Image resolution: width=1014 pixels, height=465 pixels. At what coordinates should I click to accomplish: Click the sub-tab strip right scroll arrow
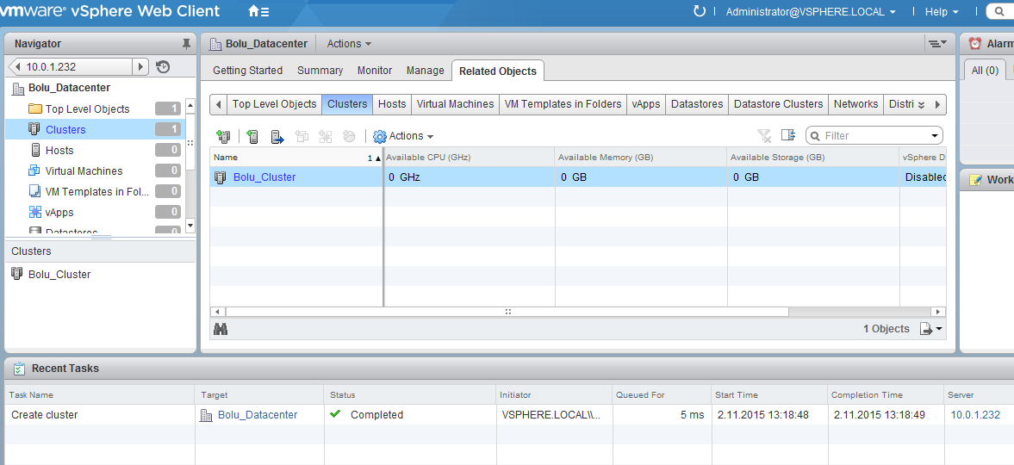[938, 104]
